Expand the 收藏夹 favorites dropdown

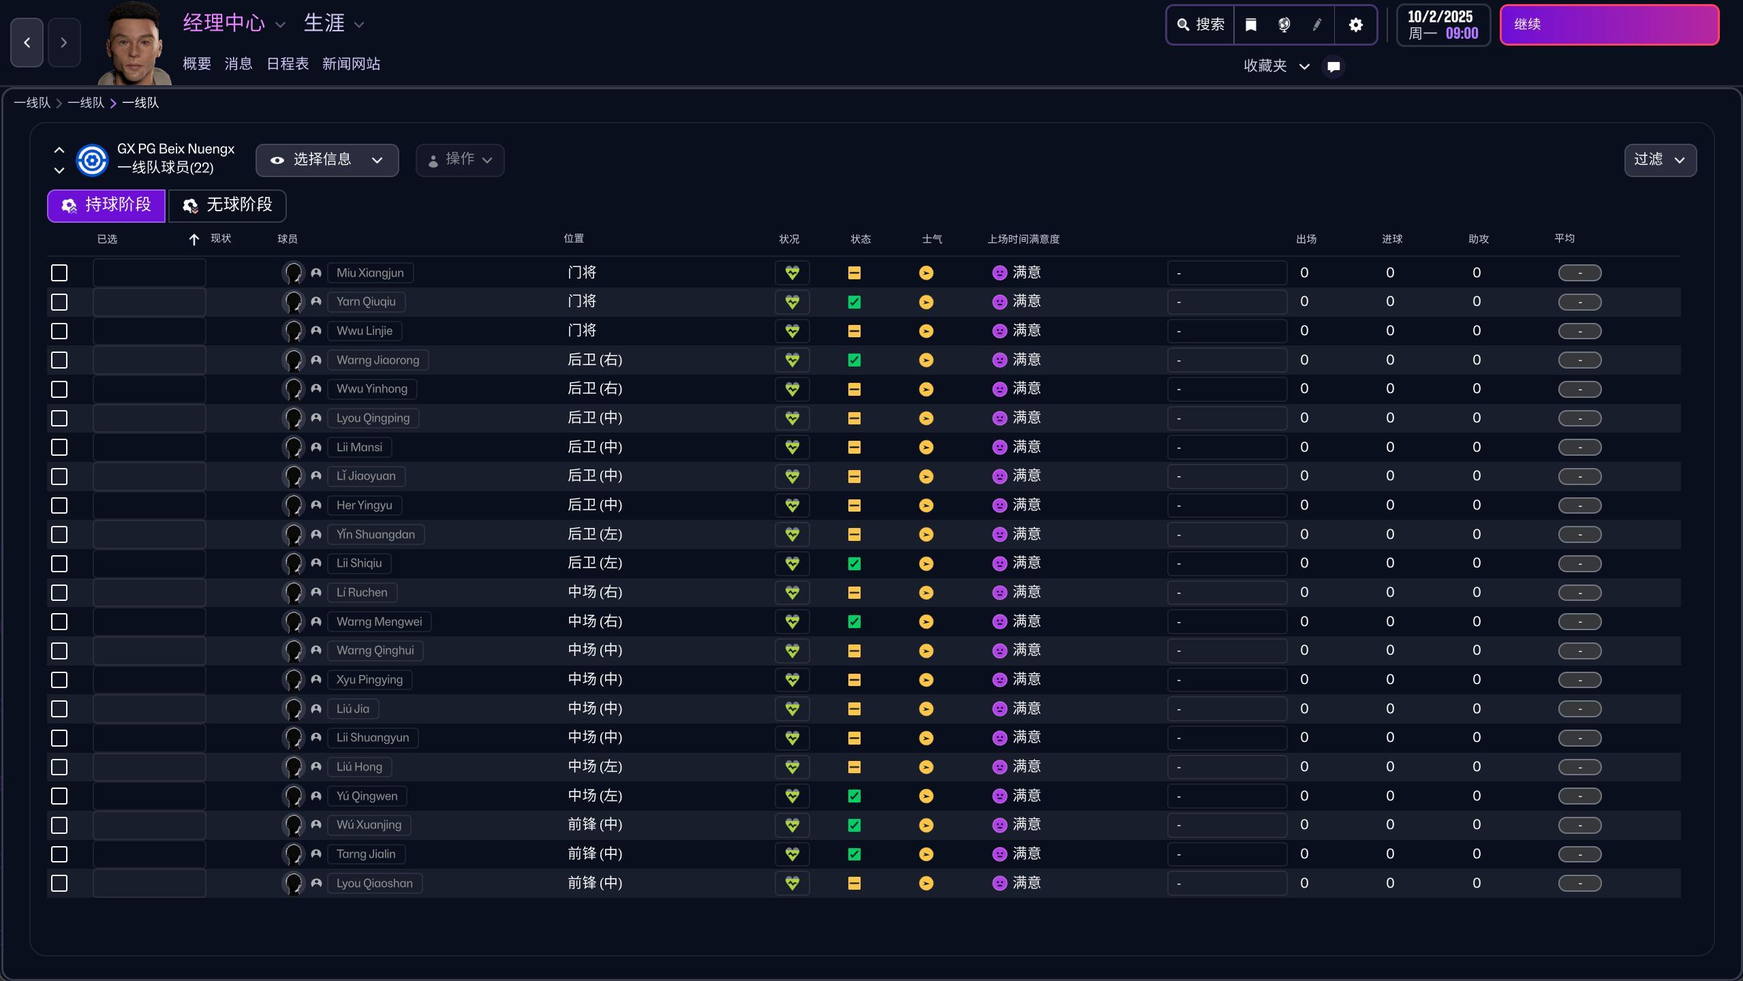point(1276,67)
